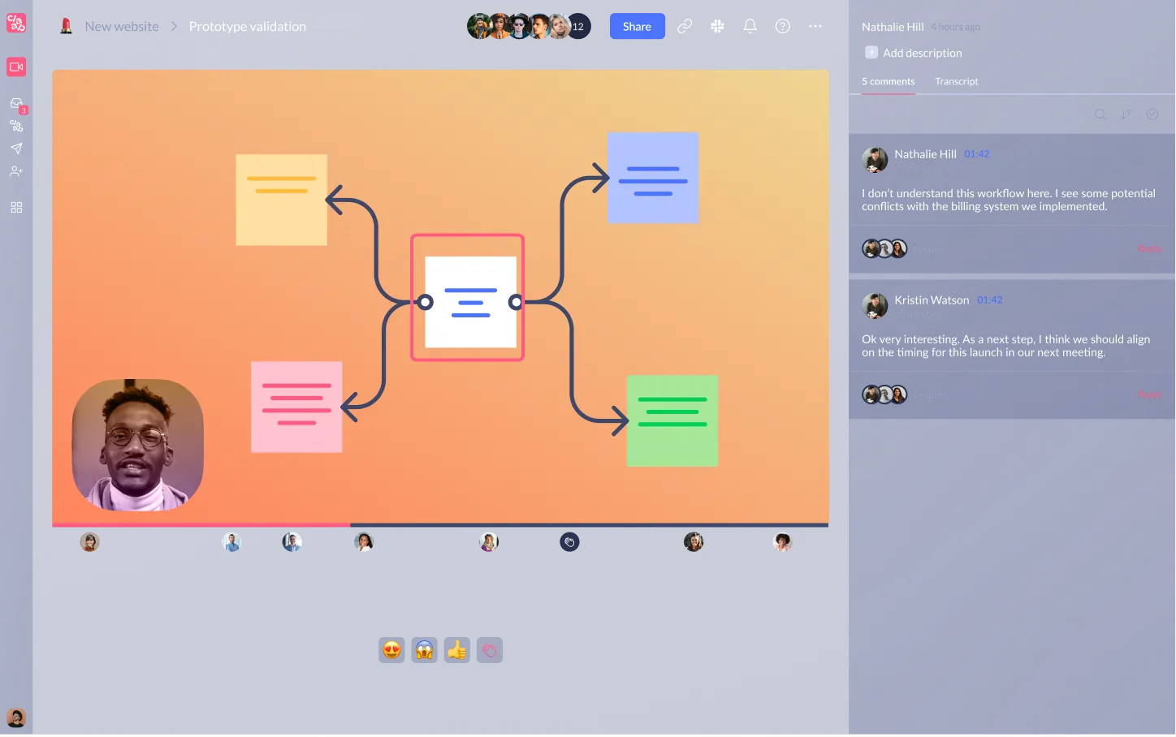The height and width of the screenshot is (737, 1176).
Task: Click the pink playback progress bar
Action: pyautogui.click(x=199, y=524)
